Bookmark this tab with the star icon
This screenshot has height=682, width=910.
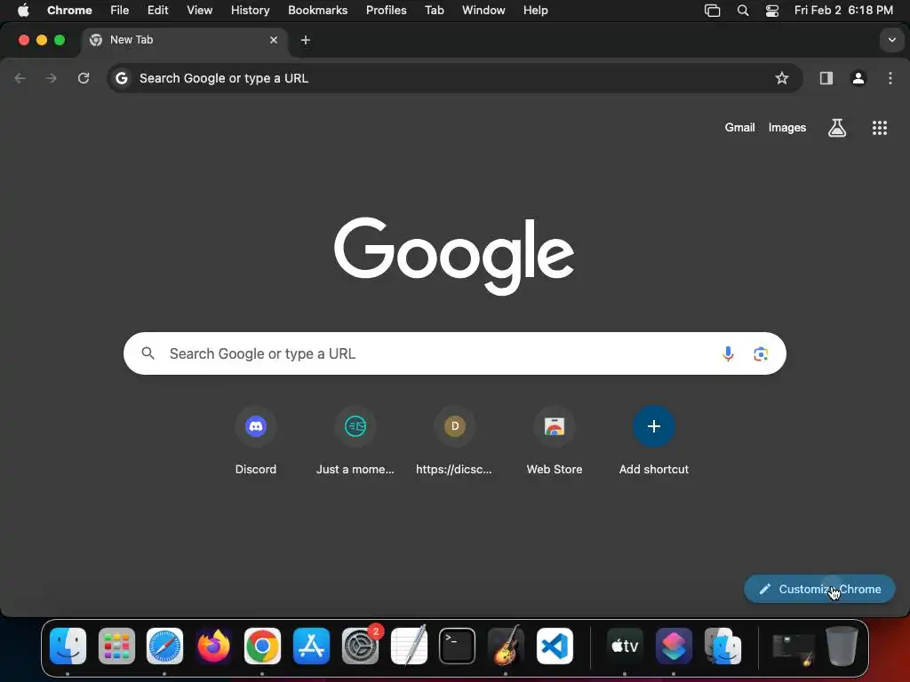(x=782, y=78)
